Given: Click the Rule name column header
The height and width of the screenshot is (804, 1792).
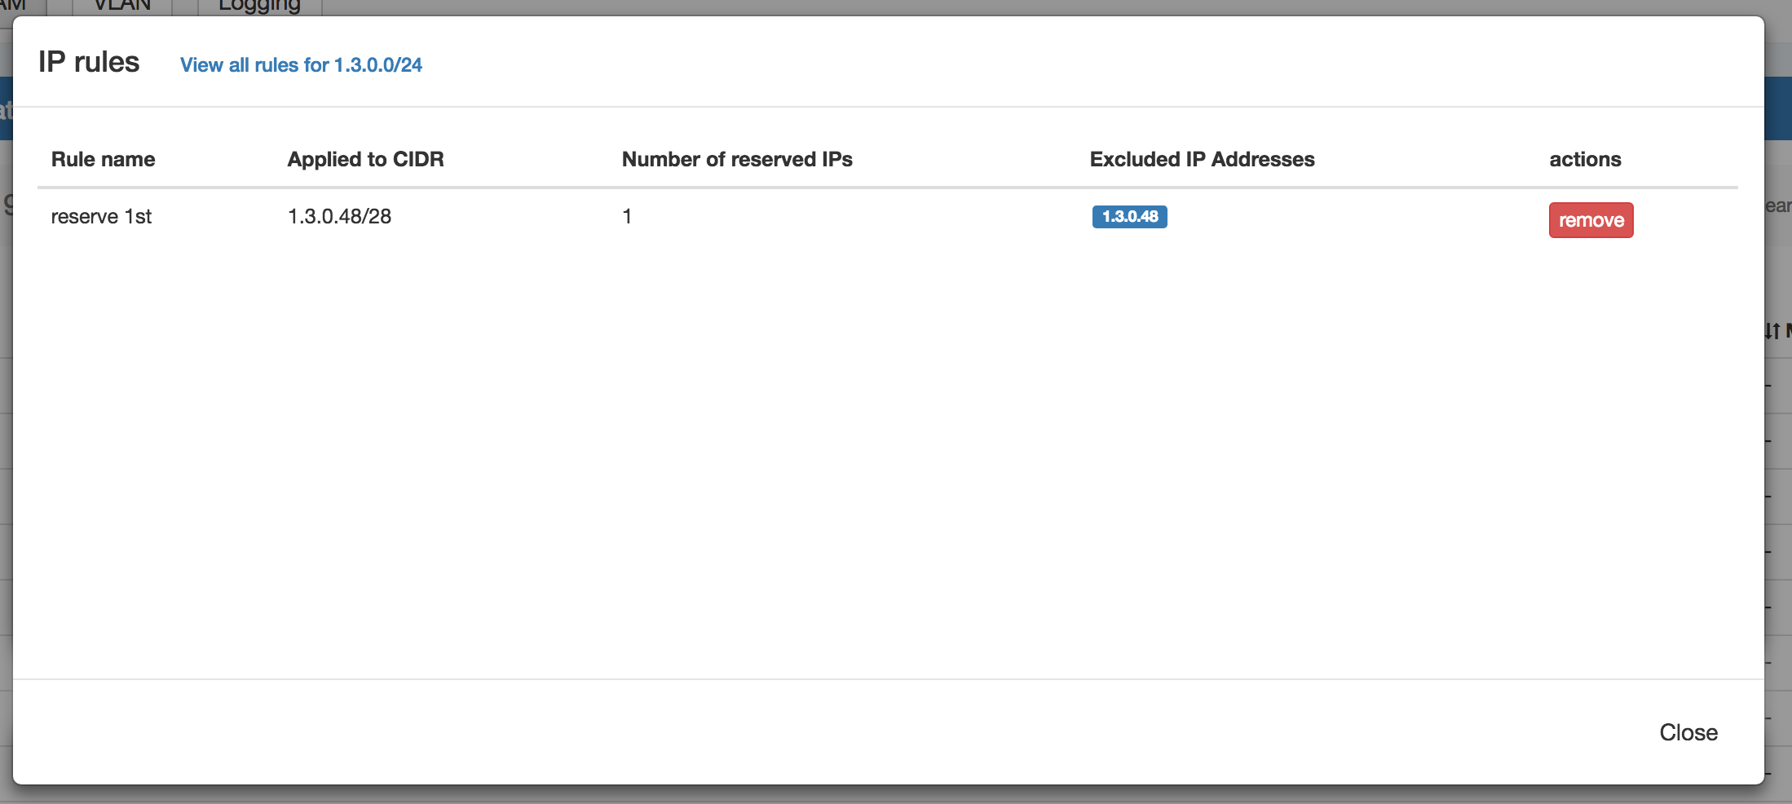Looking at the screenshot, I should pyautogui.click(x=104, y=159).
